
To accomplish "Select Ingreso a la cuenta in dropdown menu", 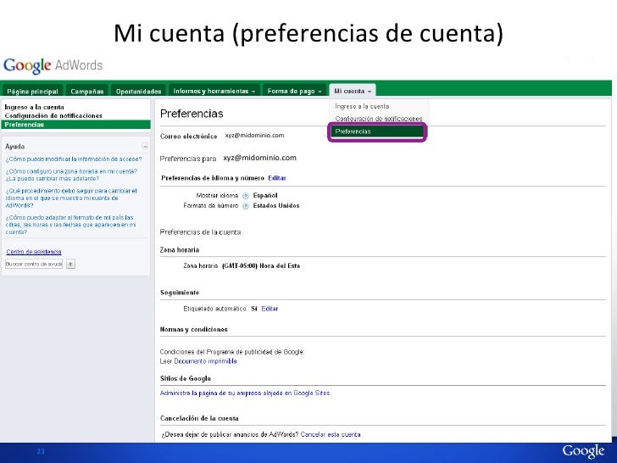I will click(x=362, y=106).
